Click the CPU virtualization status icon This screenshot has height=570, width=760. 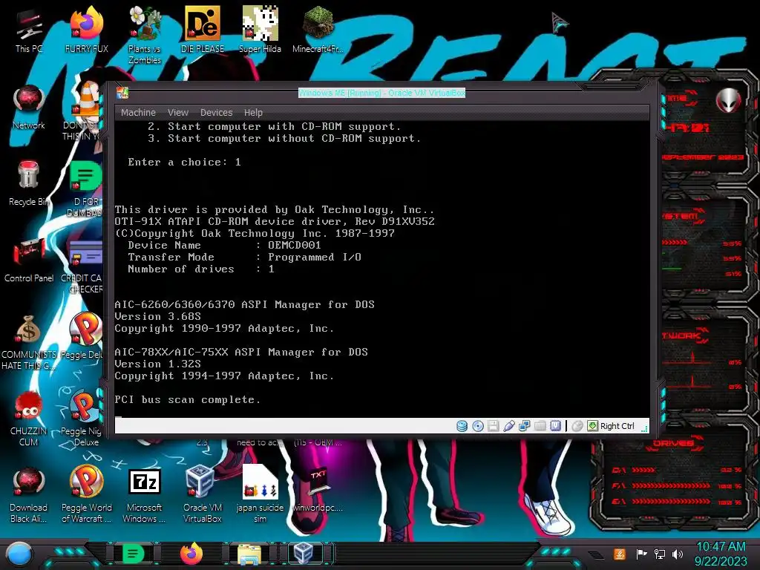click(555, 426)
